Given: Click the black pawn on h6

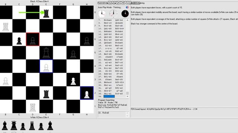Looking at the screenshot, I should tap(87, 41).
